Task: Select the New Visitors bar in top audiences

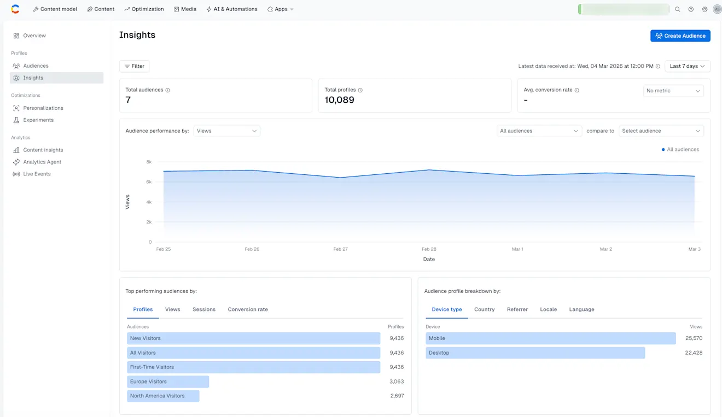Action: coord(253,338)
